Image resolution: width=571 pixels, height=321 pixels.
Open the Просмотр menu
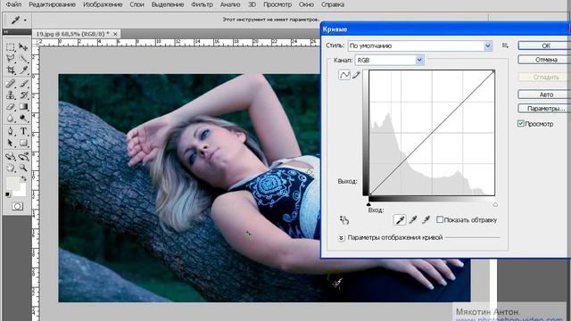pos(277,4)
